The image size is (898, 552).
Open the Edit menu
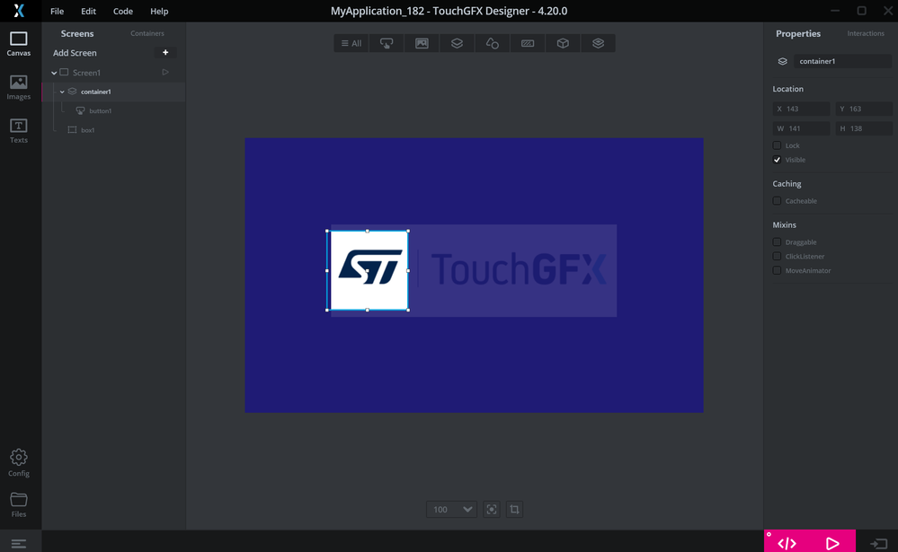point(88,11)
